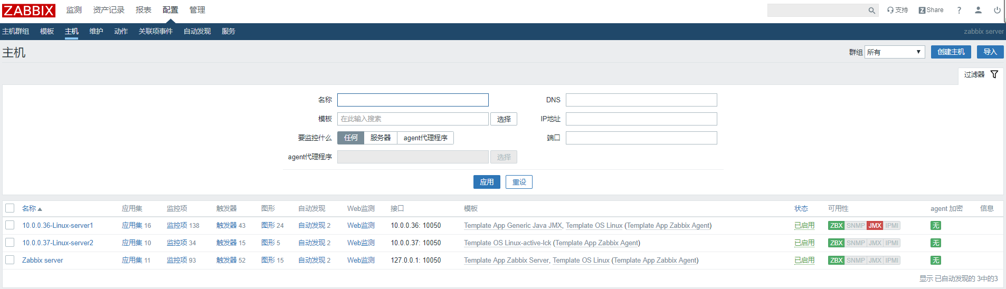Image resolution: width=1006 pixels, height=289 pixels.
Task: Open the 支持 support link
Action: tap(897, 10)
